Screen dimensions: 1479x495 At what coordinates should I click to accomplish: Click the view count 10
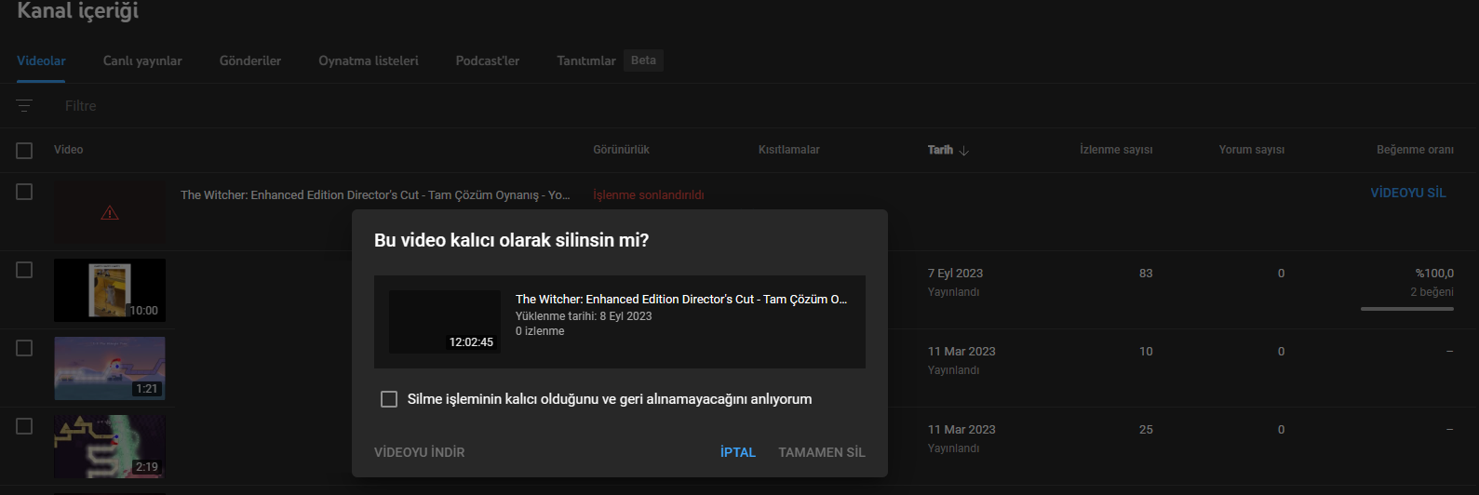pos(1146,352)
